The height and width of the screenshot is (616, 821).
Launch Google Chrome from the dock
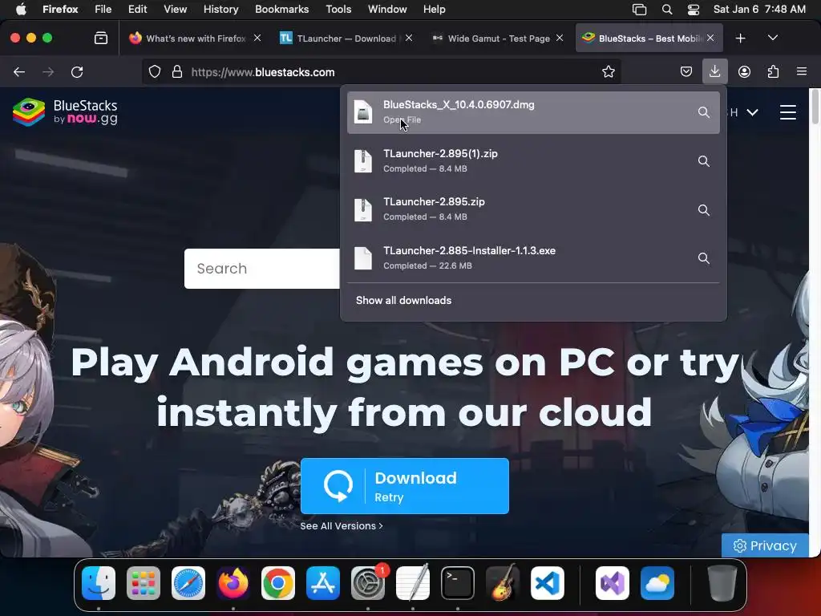coord(278,583)
